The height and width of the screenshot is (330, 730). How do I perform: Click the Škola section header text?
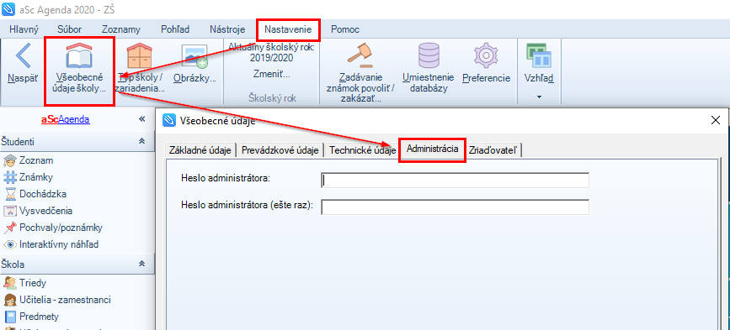13,265
